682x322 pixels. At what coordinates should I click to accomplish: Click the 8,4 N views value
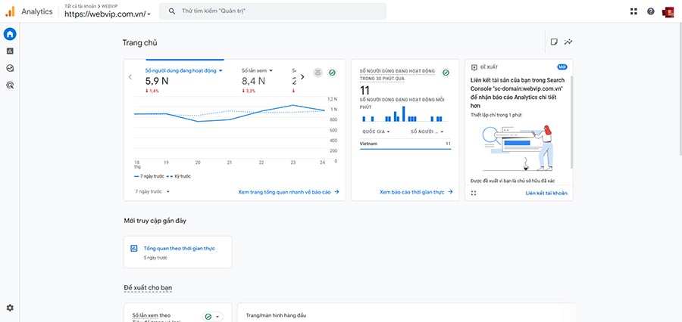pyautogui.click(x=254, y=81)
